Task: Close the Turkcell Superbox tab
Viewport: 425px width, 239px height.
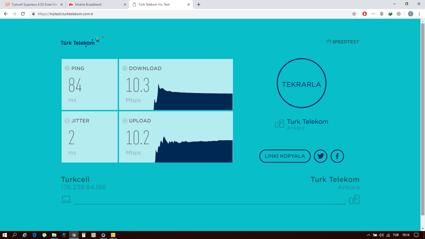Action: tap(62, 5)
